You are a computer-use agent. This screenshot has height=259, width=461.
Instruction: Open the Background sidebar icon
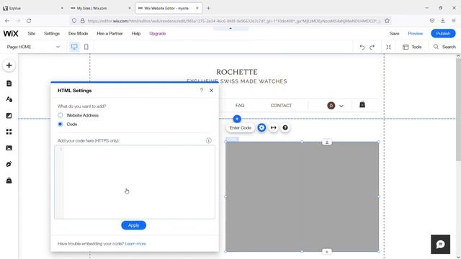(9, 116)
